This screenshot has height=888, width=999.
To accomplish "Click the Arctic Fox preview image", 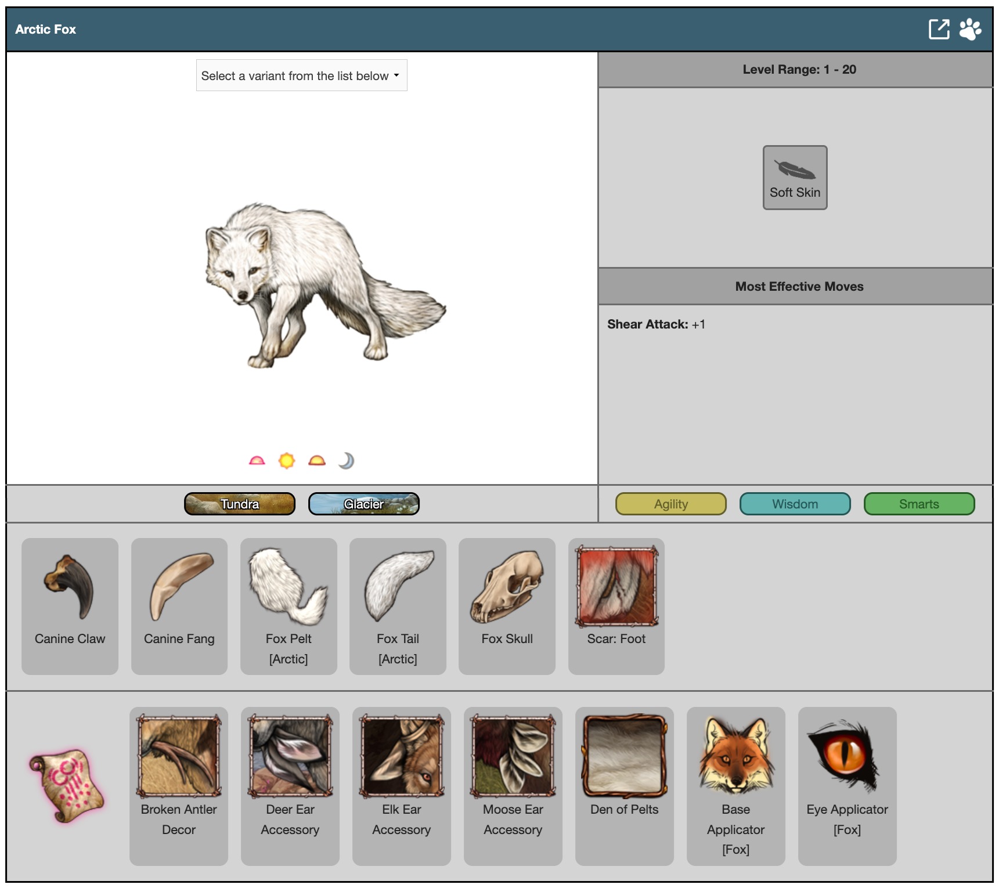I will (x=325, y=286).
